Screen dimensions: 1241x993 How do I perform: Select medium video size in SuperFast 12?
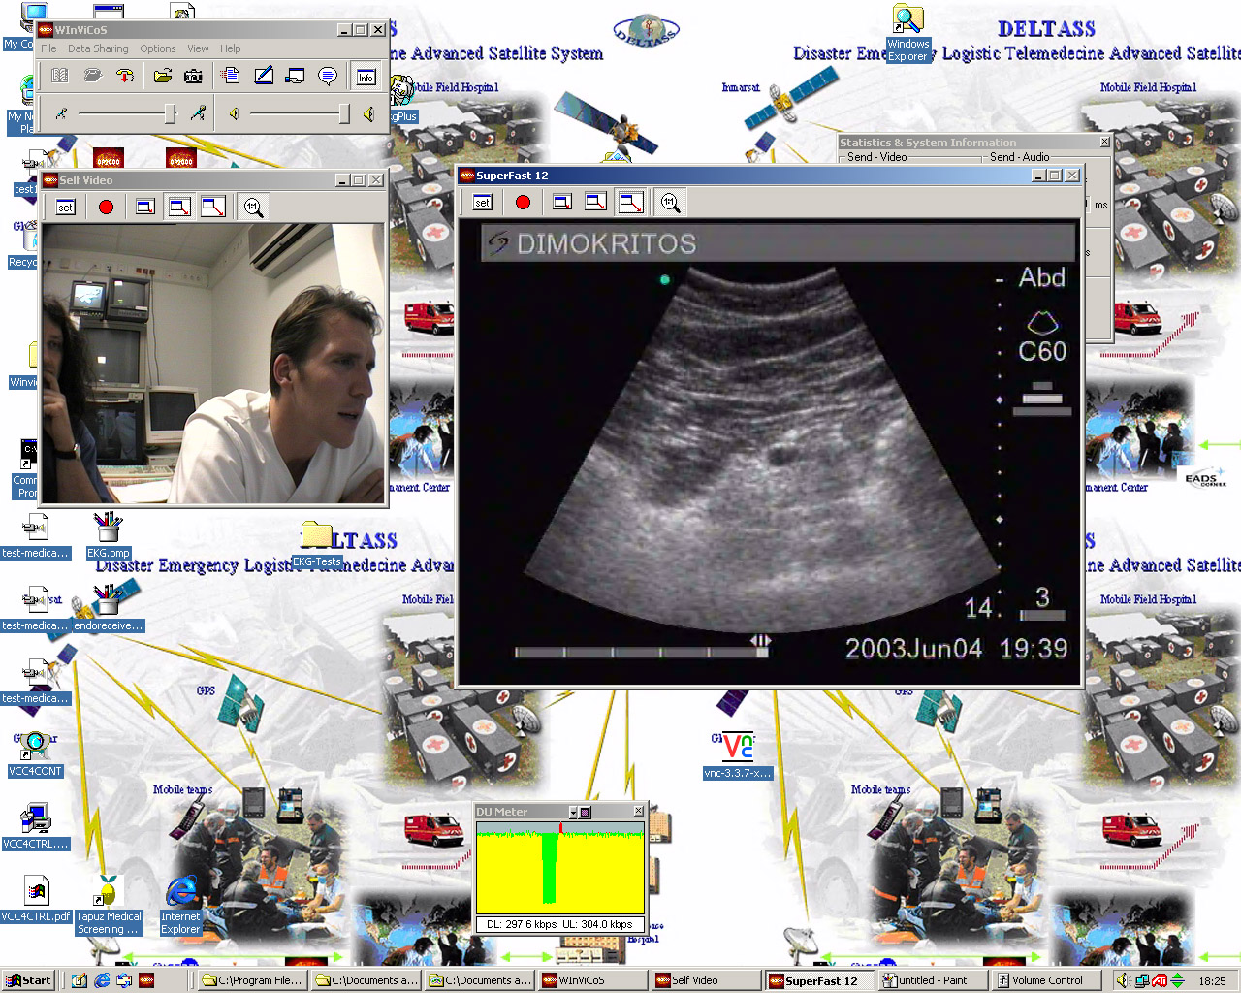click(596, 202)
